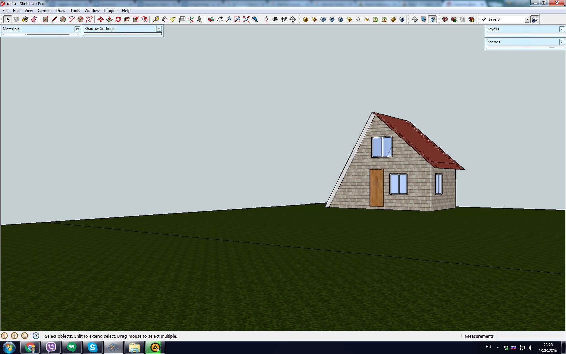The height and width of the screenshot is (354, 566).
Task: Toggle the shaded with textures style button
Action: pos(432,19)
